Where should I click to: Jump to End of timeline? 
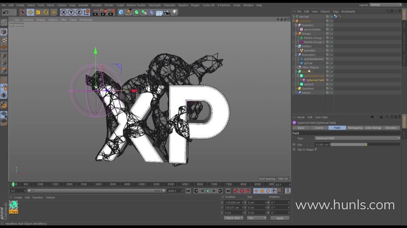[228, 191]
